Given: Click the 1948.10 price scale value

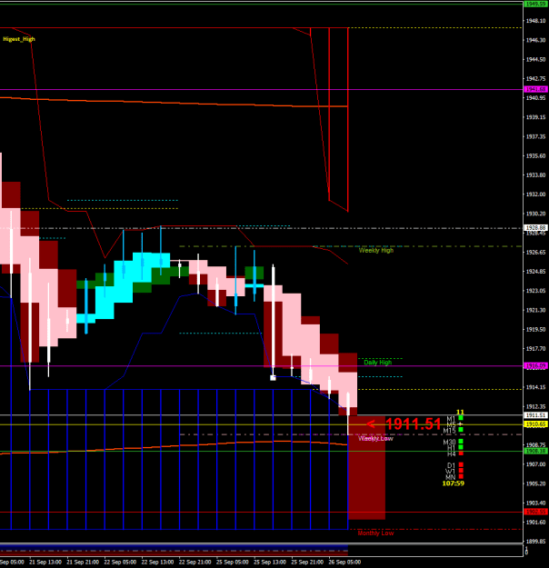Looking at the screenshot, I should (x=536, y=21).
